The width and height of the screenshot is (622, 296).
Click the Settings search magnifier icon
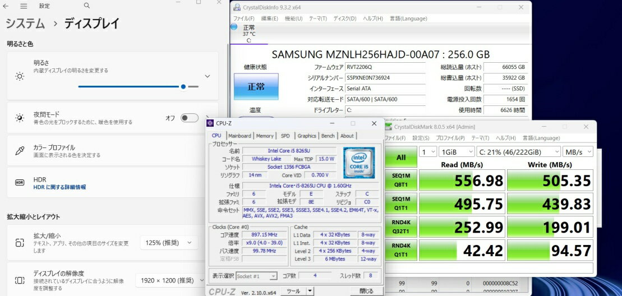point(86,6)
